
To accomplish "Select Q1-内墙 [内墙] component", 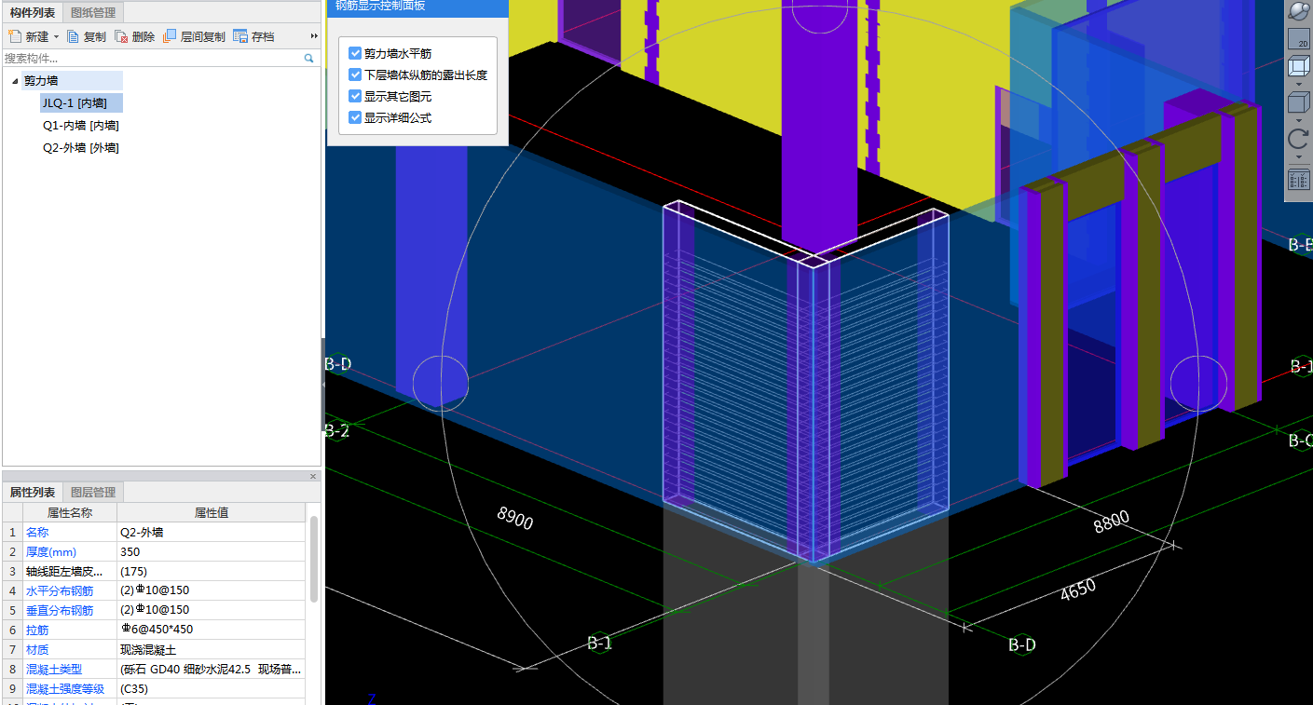I will (x=81, y=126).
